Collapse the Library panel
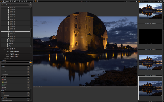This screenshot has height=102, width=164. (1, 3)
